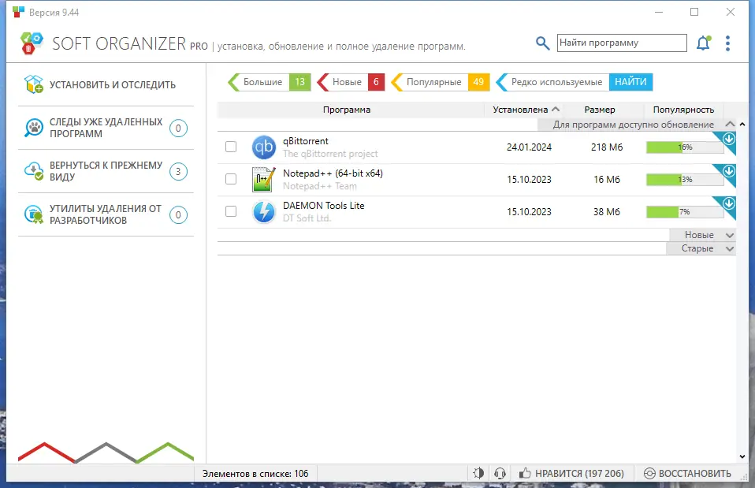Open the three-dot main menu
Image resolution: width=755 pixels, height=488 pixels.
pyautogui.click(x=727, y=43)
